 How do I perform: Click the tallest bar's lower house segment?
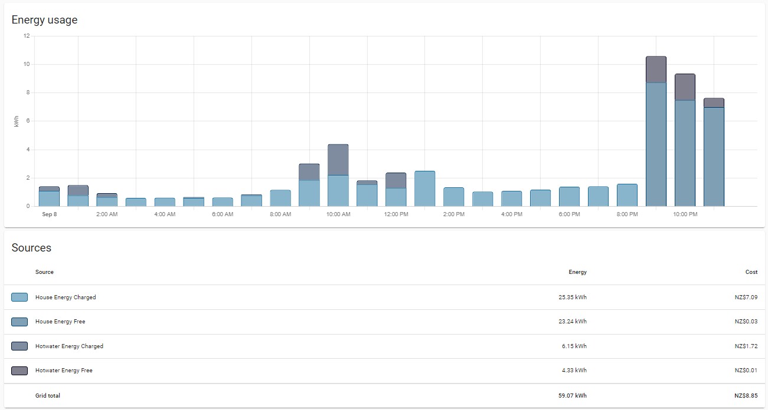coord(656,144)
